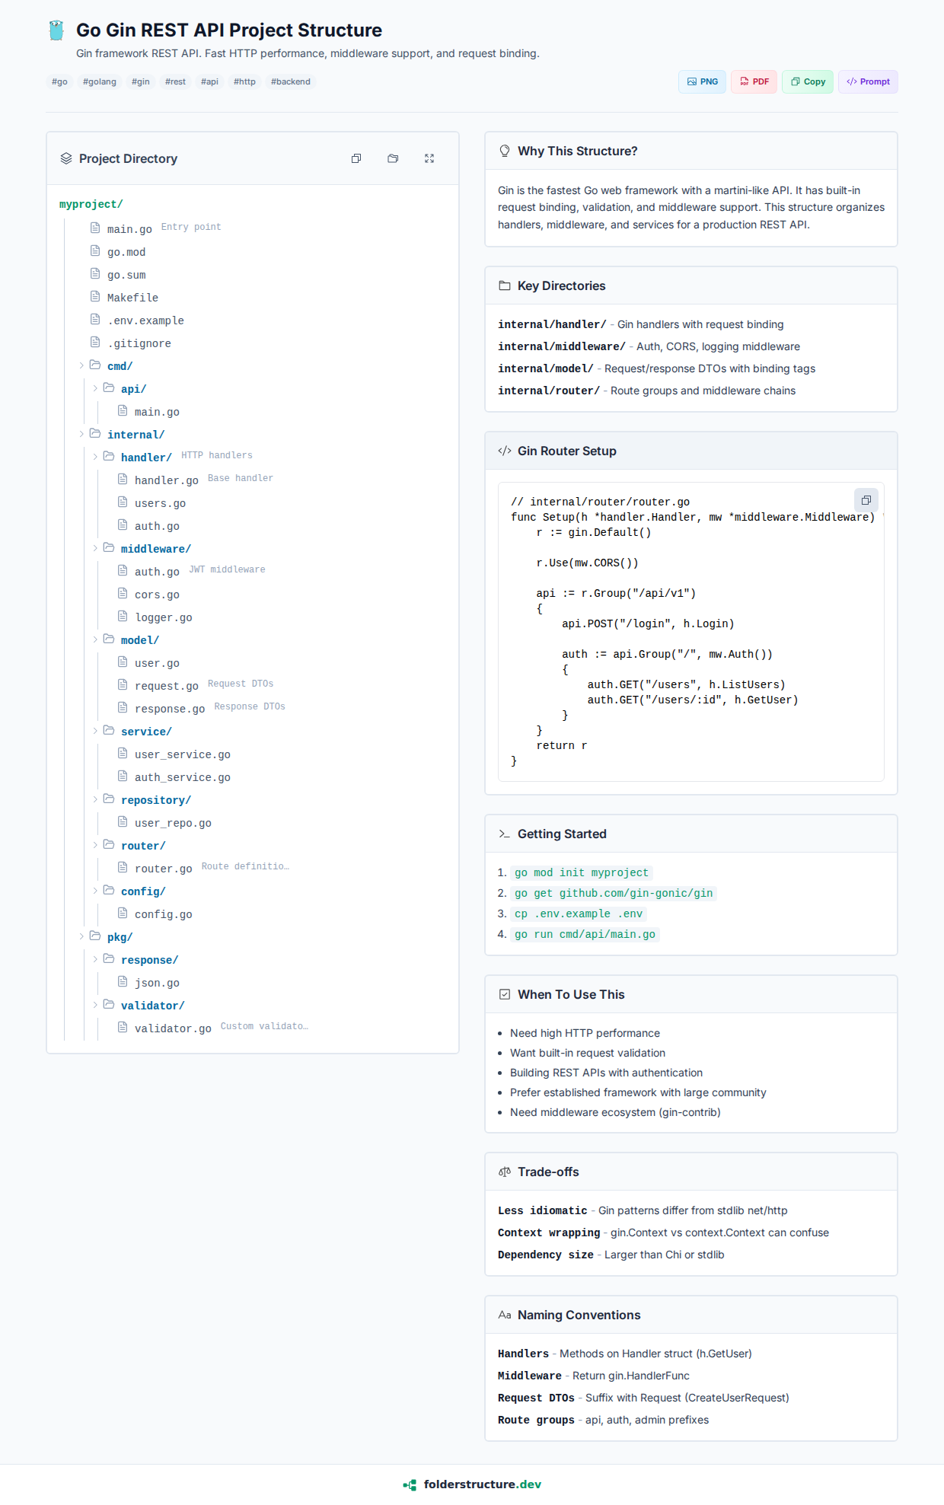Open the Prompt button
This screenshot has height=1505, width=944.
(x=868, y=81)
